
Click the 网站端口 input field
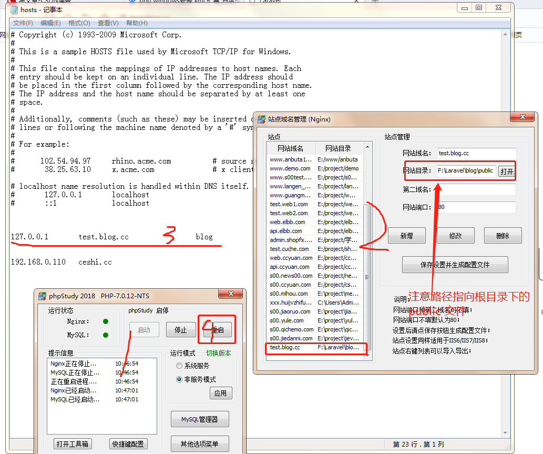coord(476,207)
